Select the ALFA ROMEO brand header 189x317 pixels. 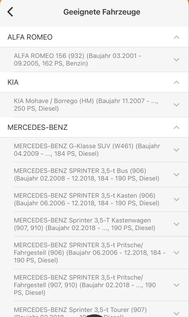click(30, 37)
